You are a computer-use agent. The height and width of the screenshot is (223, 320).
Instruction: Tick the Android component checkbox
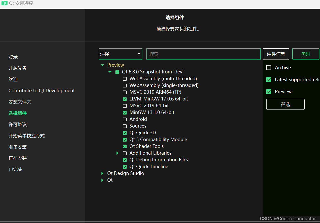(125, 119)
